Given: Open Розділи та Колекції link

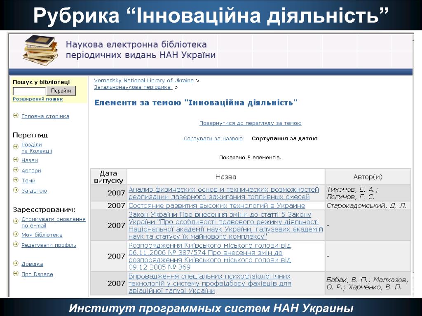Looking at the screenshot, I should coord(37,148).
